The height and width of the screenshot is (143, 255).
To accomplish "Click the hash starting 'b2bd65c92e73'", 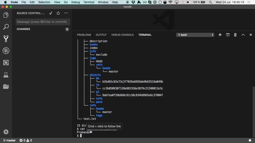I will point(133,81).
